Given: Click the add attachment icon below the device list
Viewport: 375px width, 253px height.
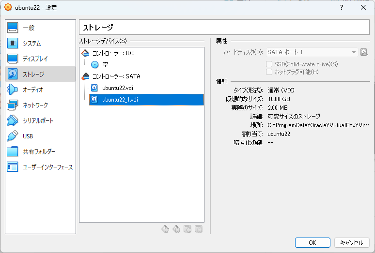Looking at the screenshot, I should (x=187, y=229).
